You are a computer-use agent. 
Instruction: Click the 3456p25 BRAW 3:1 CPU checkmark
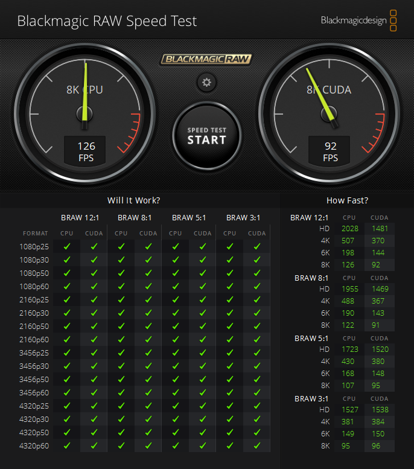[x=230, y=353]
